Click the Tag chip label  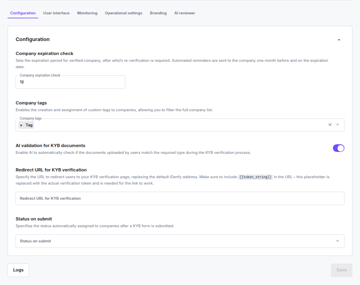tap(29, 125)
